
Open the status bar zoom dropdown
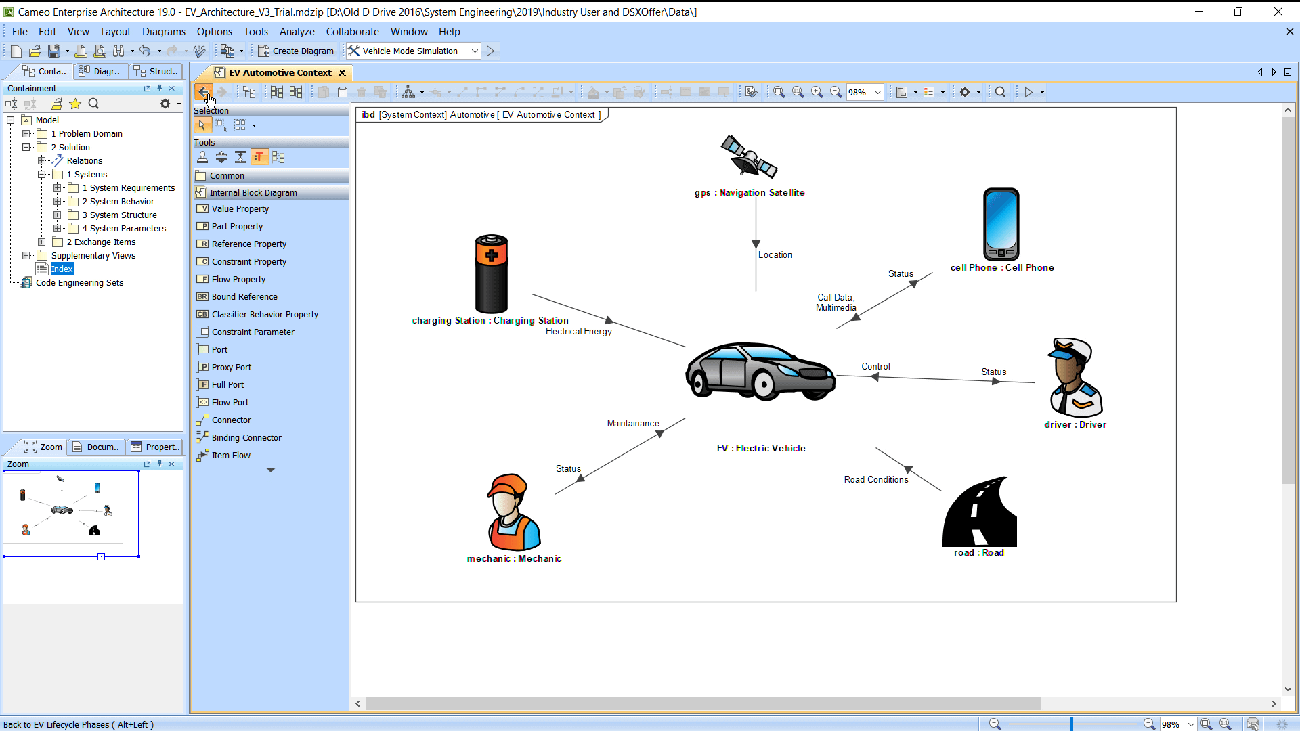(x=1191, y=724)
